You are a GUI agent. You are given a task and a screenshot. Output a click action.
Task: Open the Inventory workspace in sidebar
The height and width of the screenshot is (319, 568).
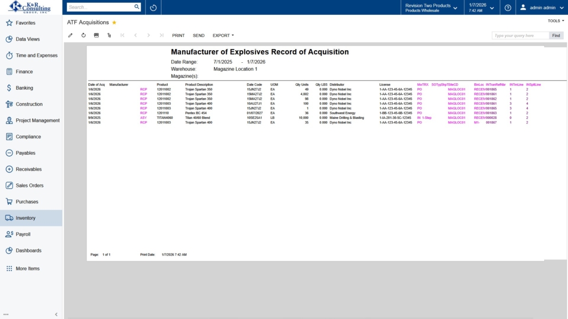[25, 218]
